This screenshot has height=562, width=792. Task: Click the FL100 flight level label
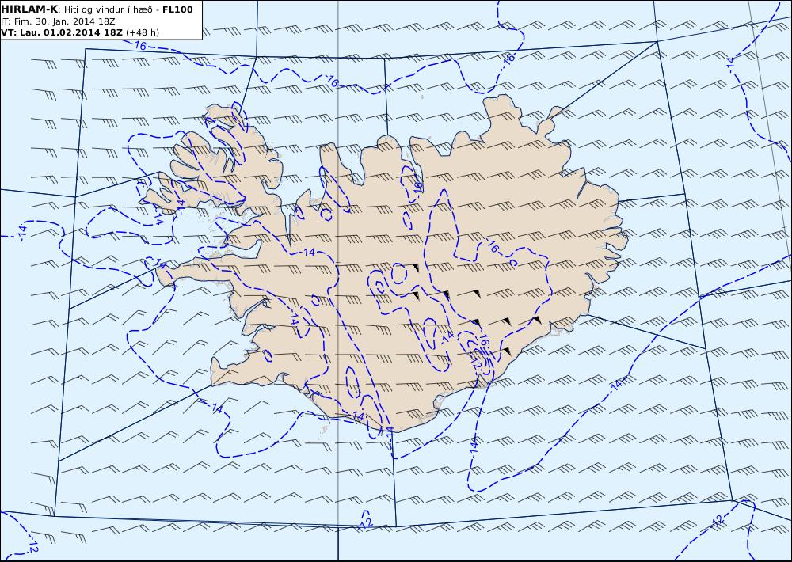(x=177, y=9)
